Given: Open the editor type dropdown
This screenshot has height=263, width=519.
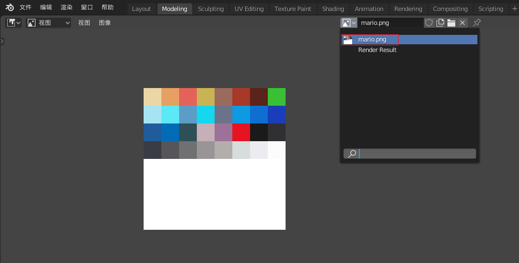Looking at the screenshot, I should [13, 23].
